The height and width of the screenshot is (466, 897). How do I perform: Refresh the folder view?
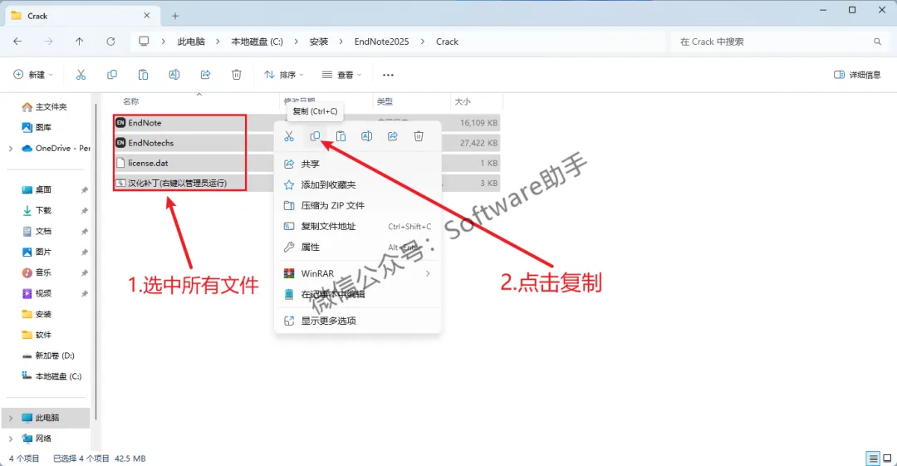(111, 42)
